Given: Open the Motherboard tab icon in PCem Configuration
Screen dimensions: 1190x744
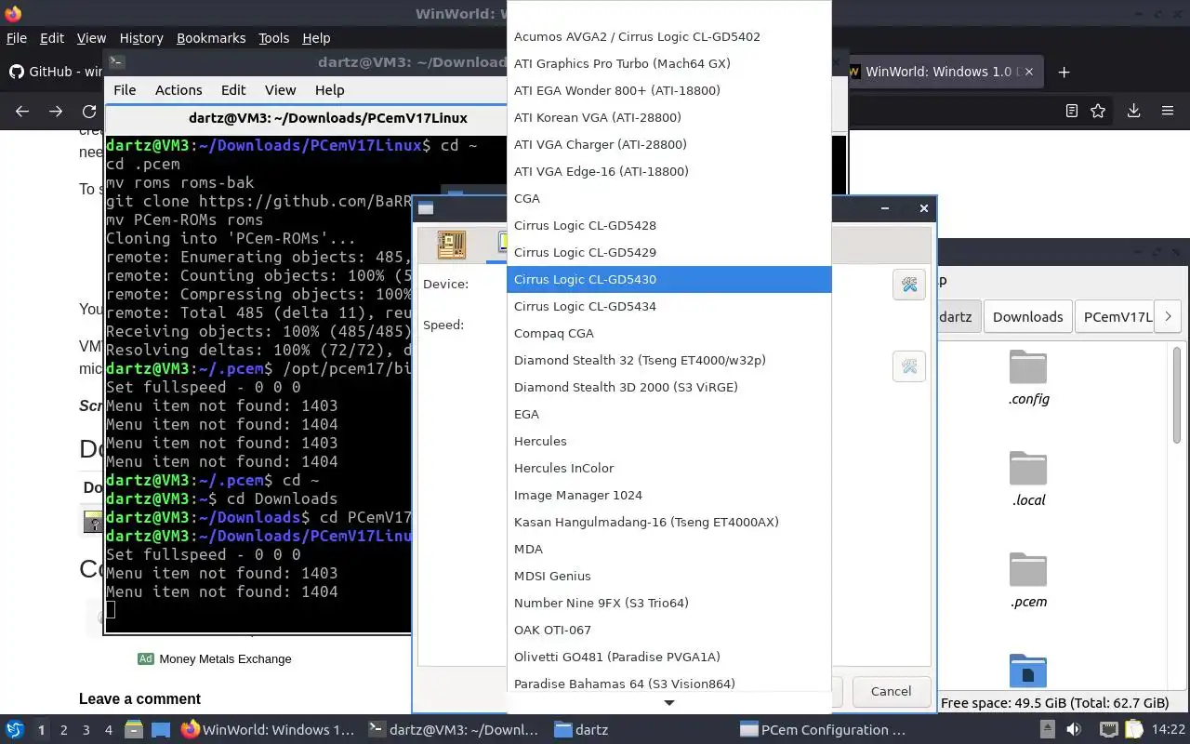Looking at the screenshot, I should click(451, 245).
